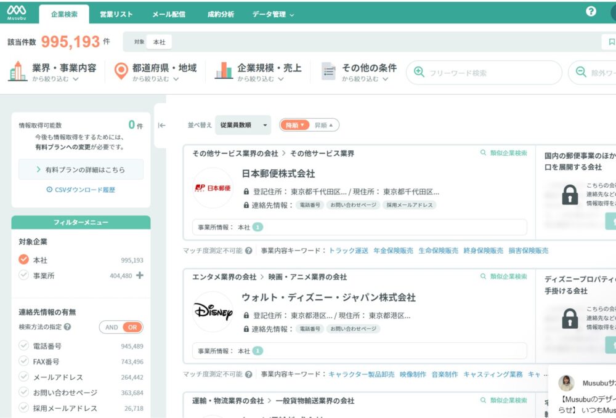Viewport: 616px width, 418px height.
Task: Click the magnifier plus icon in フリーワード検索
Action: [x=419, y=72]
